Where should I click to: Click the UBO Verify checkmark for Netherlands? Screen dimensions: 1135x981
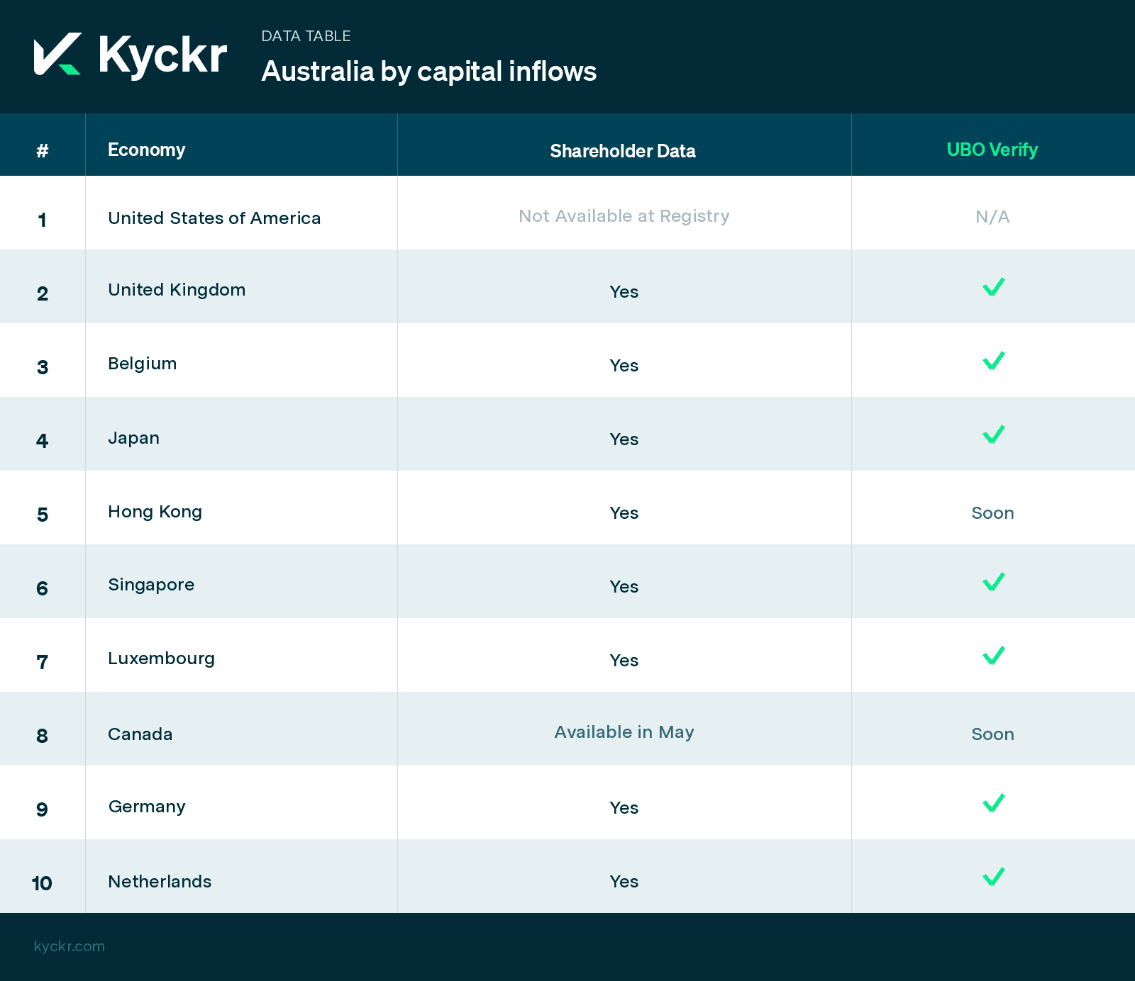[993, 877]
